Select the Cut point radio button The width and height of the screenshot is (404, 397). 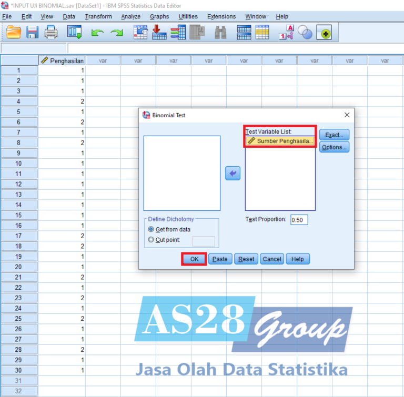[151, 240]
